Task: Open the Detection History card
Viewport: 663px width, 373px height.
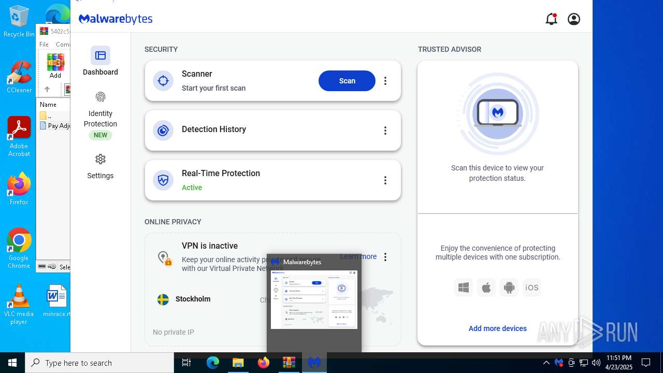Action: coord(272,131)
